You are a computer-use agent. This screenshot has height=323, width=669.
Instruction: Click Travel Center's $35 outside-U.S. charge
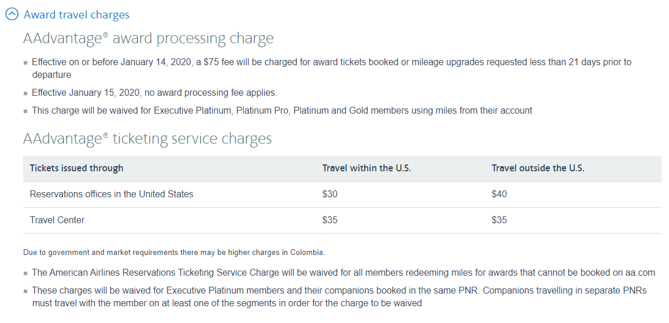tap(499, 220)
